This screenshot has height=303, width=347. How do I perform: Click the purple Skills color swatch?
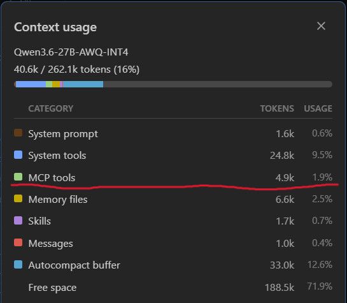(18, 221)
